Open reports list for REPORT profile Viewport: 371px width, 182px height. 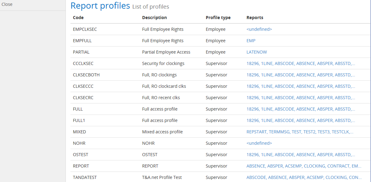(x=304, y=166)
